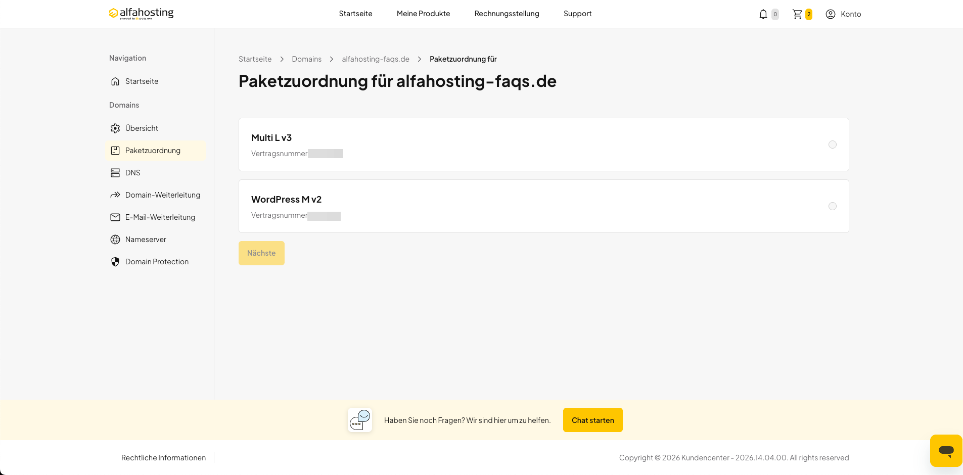Viewport: 963px width, 475px height.
Task: Click the Domains sidebar section heading
Action: click(124, 105)
